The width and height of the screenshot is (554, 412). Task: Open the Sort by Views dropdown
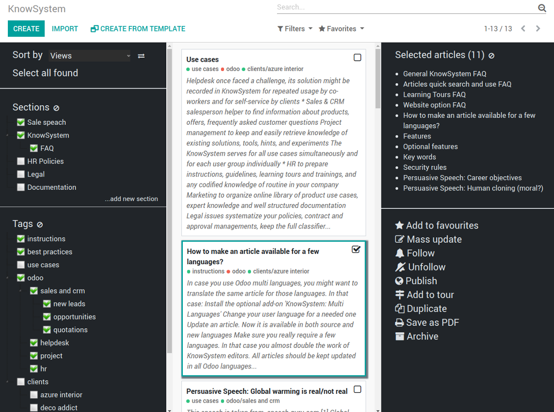coord(90,56)
